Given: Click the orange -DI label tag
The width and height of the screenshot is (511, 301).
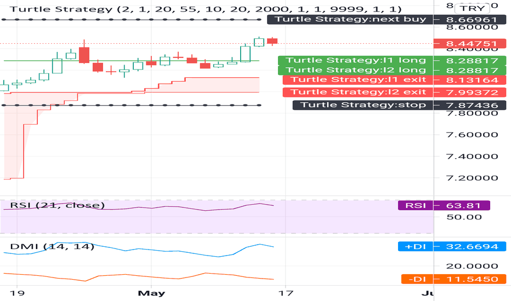Looking at the screenshot, I should pos(417,279).
